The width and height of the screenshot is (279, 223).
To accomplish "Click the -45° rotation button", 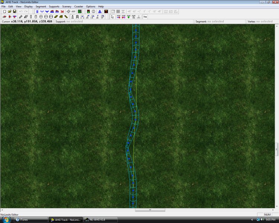I will pyautogui.click(x=160, y=12).
